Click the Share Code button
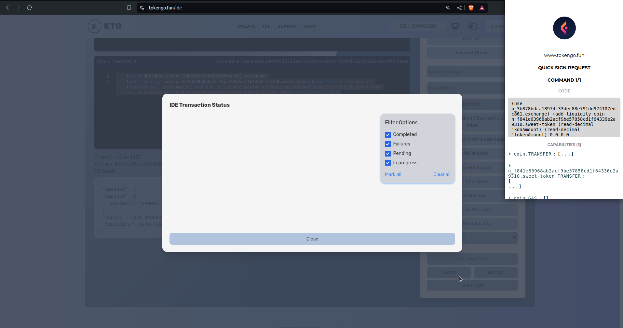The image size is (623, 328). [472, 285]
